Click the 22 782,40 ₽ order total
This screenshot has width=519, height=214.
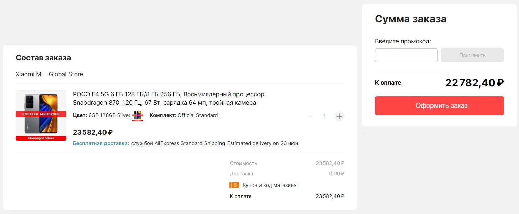(474, 83)
